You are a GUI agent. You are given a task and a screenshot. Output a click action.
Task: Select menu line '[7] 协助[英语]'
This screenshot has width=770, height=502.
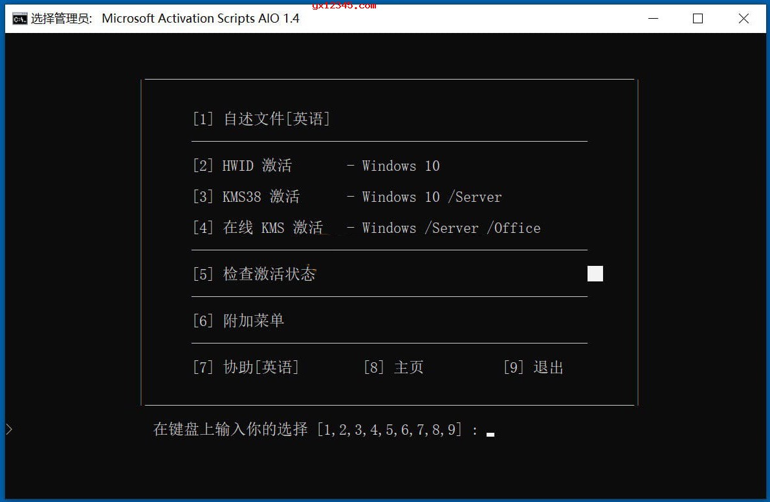click(246, 367)
